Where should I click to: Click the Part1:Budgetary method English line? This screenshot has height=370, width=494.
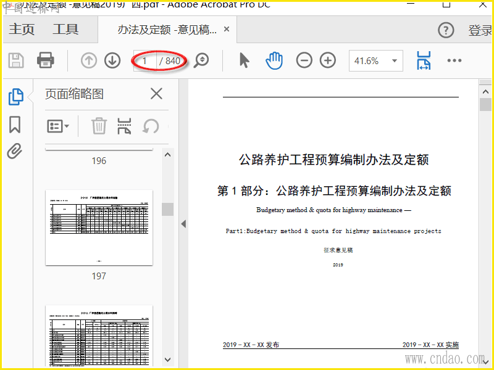(x=333, y=231)
